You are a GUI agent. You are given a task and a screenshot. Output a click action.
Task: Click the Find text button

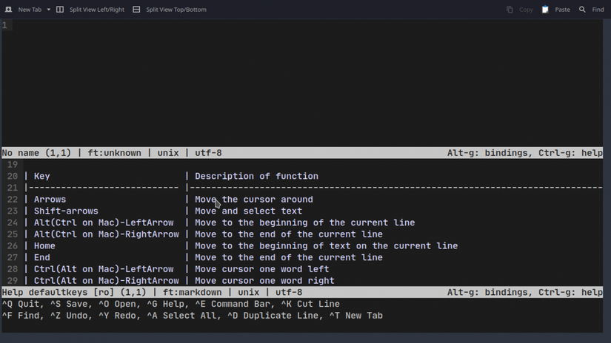tap(598, 10)
